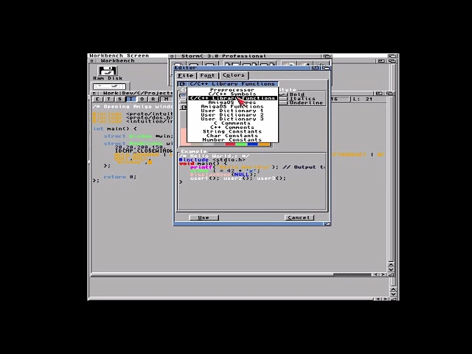Switch to the Colors tab
Viewport: 472px width, 354px height.
234,75
